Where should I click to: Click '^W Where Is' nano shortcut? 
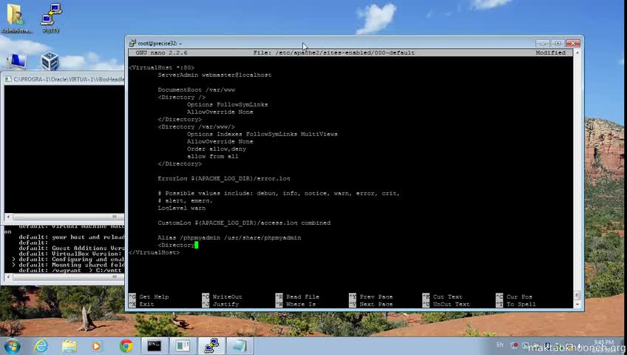296,304
